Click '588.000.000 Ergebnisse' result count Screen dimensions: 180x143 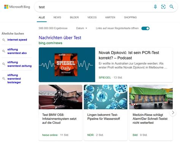(x=53, y=28)
